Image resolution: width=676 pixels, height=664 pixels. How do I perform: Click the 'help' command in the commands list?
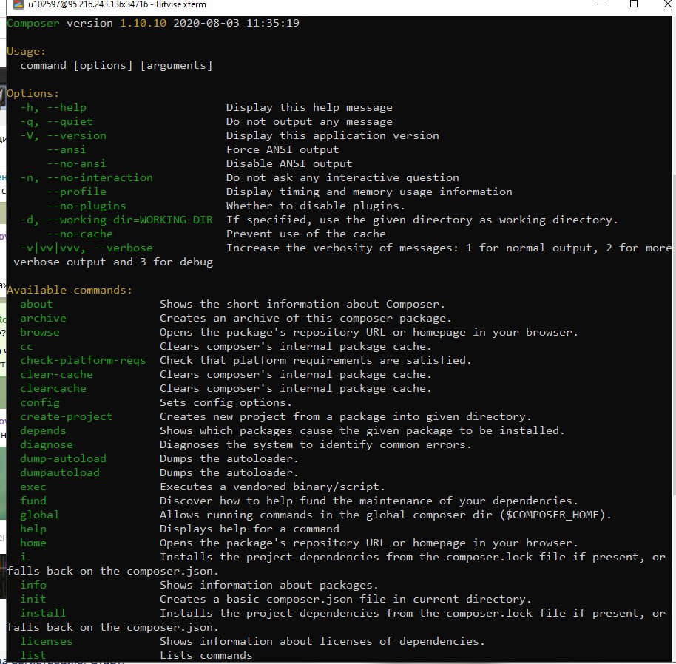(33, 529)
